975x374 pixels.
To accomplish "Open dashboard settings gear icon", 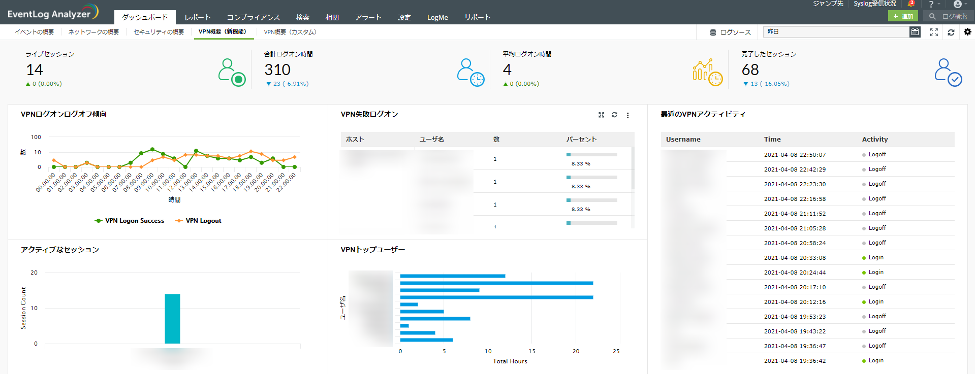I will tap(967, 32).
